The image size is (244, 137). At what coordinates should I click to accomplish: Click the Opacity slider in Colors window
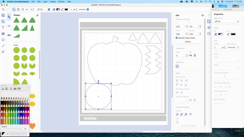pyautogui.click(x=12, y=129)
